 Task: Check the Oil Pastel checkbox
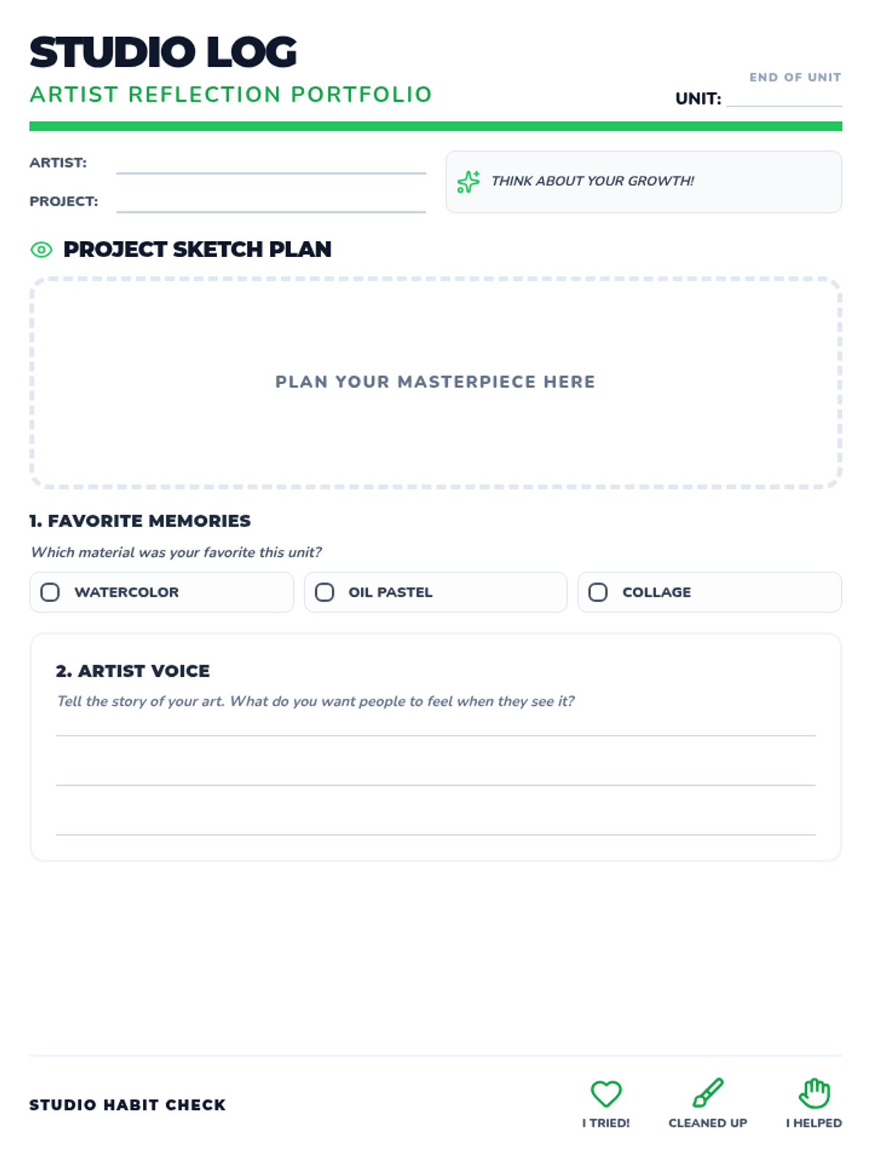point(324,592)
